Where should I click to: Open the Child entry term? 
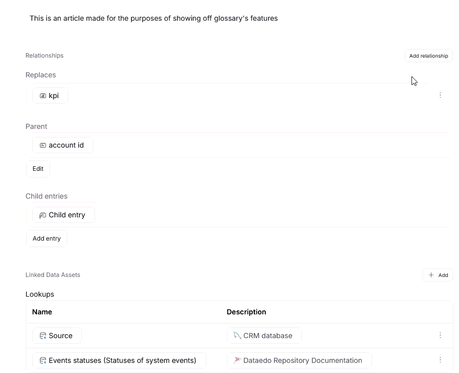pyautogui.click(x=67, y=215)
